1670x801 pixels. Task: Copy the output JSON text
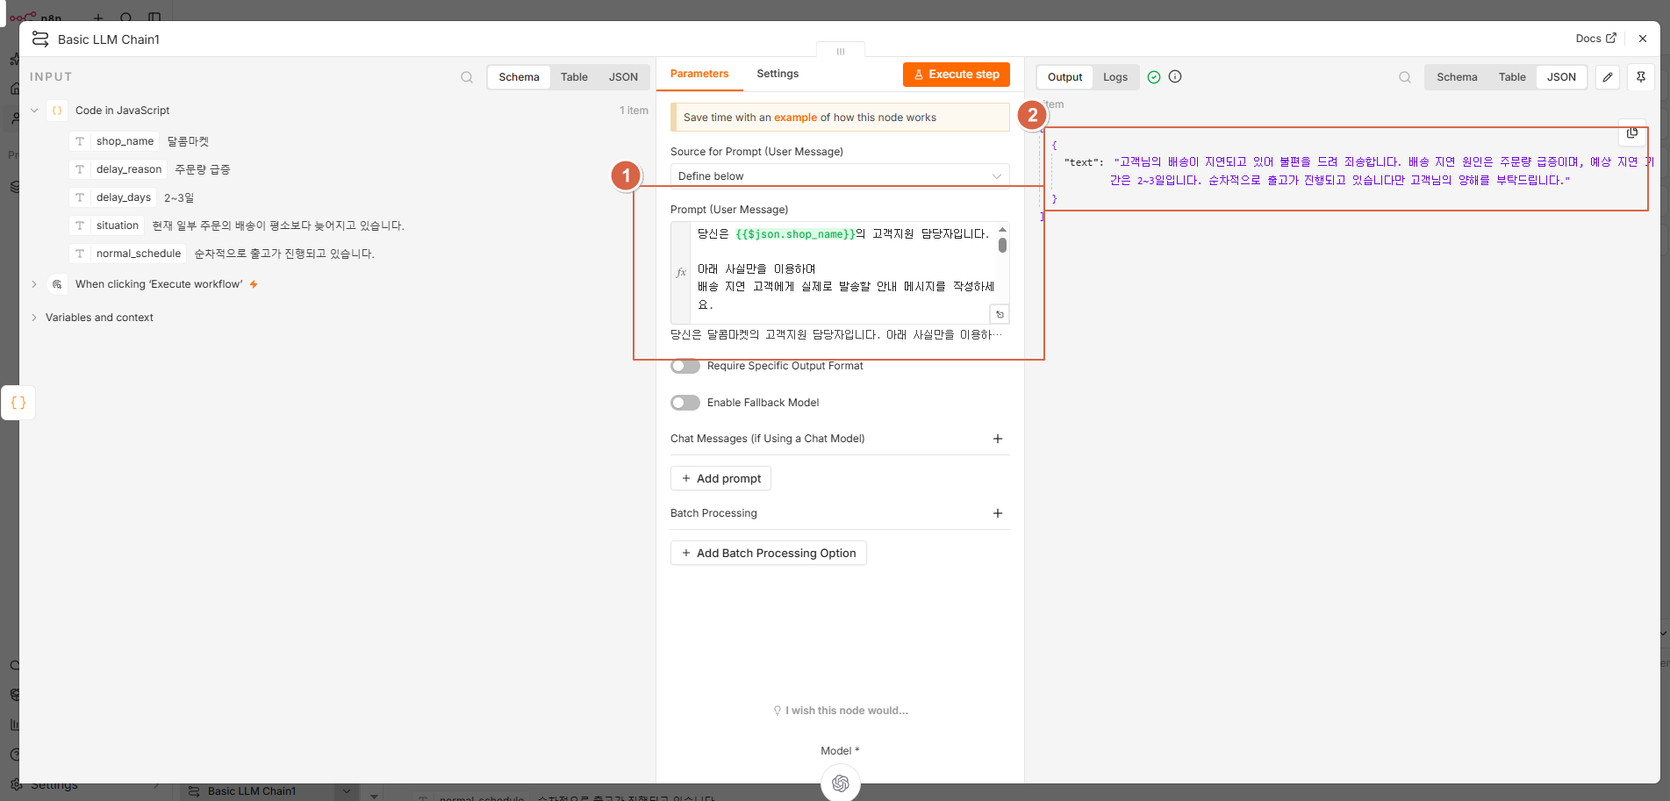coord(1632,132)
